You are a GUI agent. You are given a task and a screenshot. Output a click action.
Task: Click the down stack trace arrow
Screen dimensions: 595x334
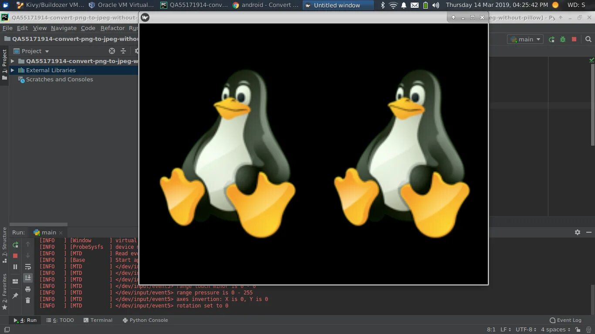[x=28, y=255]
